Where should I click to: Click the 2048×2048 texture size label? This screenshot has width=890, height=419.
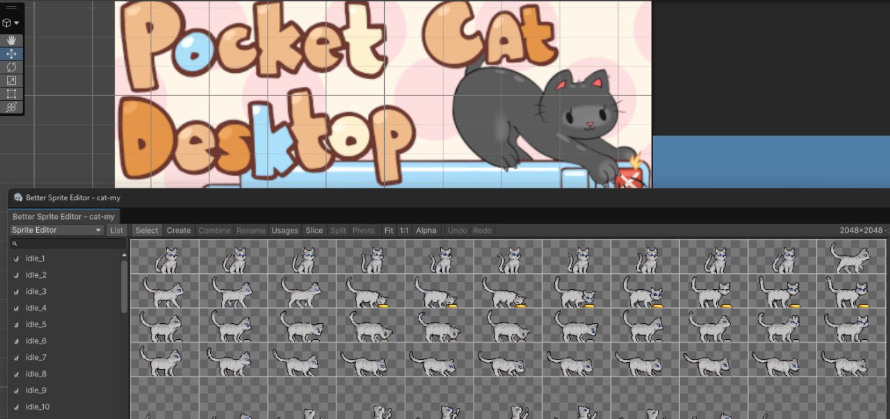(862, 230)
